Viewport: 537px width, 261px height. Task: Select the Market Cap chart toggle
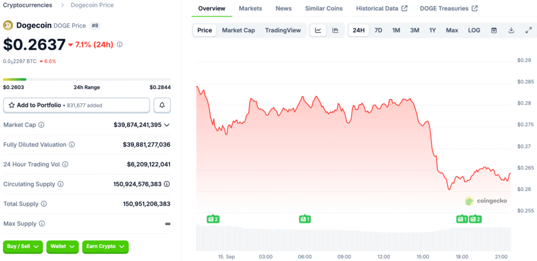point(239,30)
